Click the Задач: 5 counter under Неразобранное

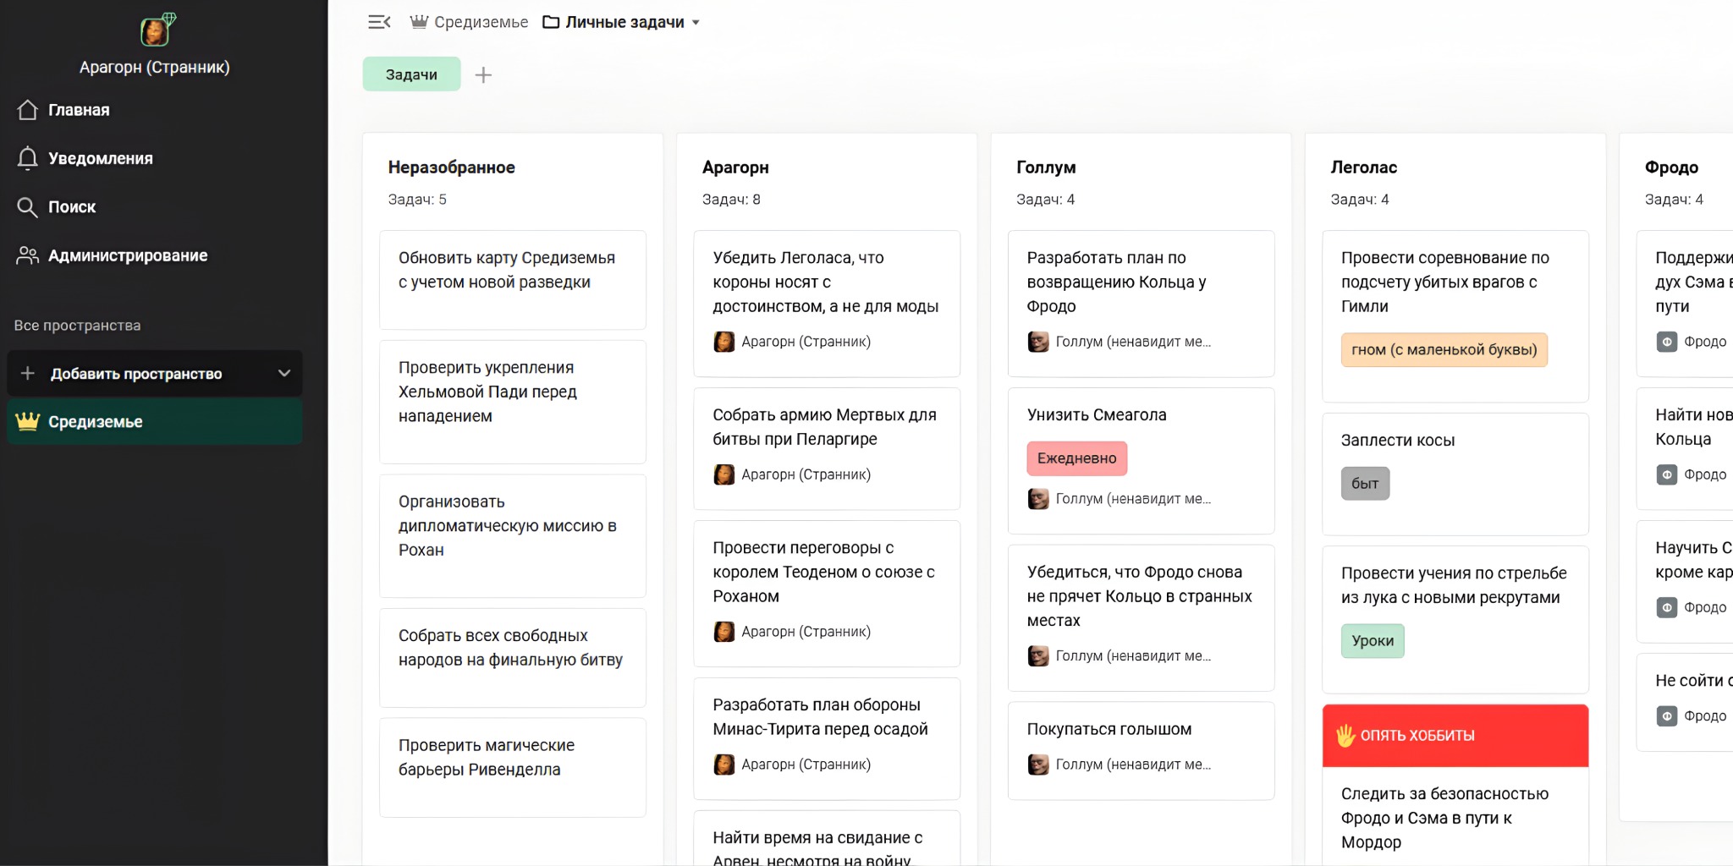pyautogui.click(x=417, y=200)
